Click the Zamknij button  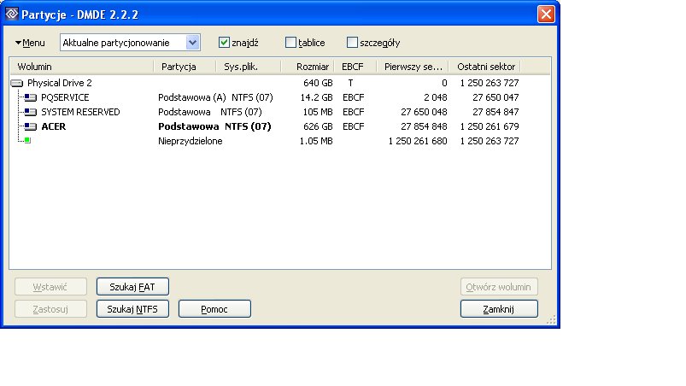pos(499,309)
